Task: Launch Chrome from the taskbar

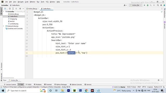Action: pos(86,91)
